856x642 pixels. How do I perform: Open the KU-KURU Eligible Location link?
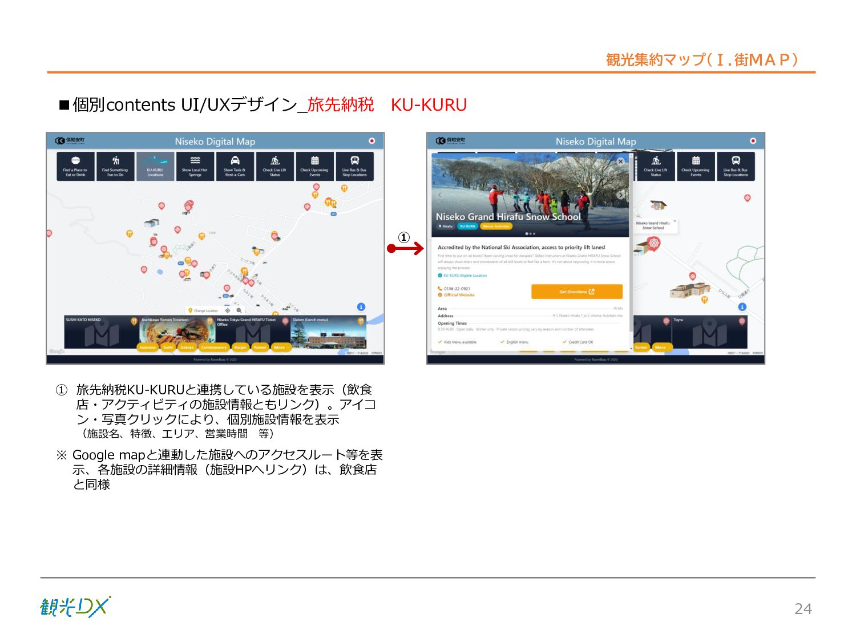coord(462,276)
